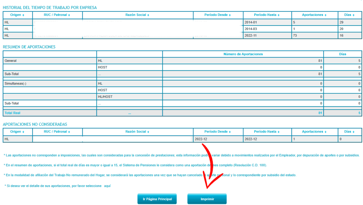Screen dimensions: 363x205
Task: Sort history table by Aportaciones column
Action: click(315, 15)
